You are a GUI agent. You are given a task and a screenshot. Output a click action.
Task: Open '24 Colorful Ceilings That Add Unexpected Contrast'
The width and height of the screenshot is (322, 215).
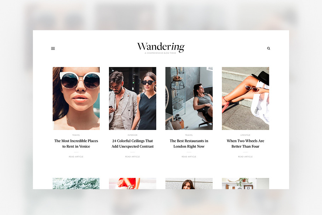(132, 143)
